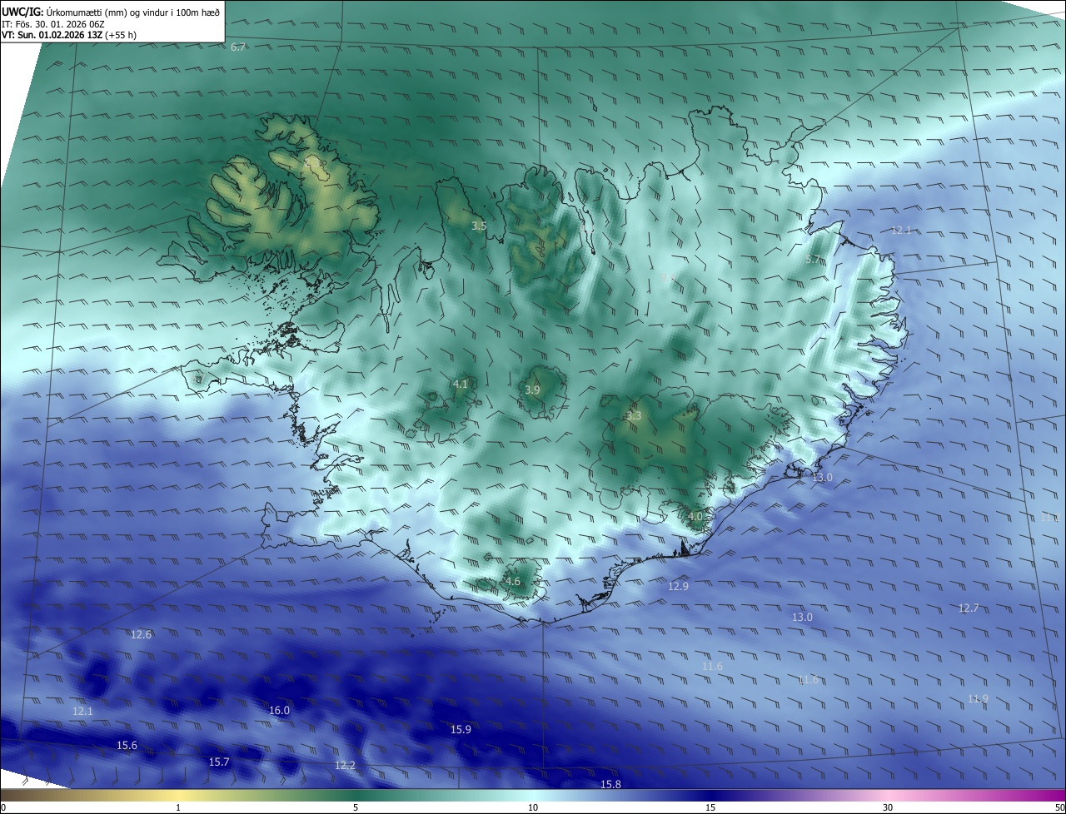
Task: Click the 50 tick label on the color scale
Action: (1059, 807)
